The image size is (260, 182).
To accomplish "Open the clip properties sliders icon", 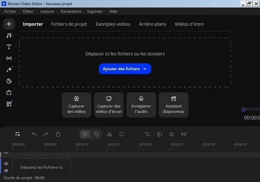I will click(x=172, y=134).
